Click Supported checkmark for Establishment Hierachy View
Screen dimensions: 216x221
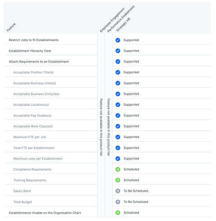pos(118,51)
